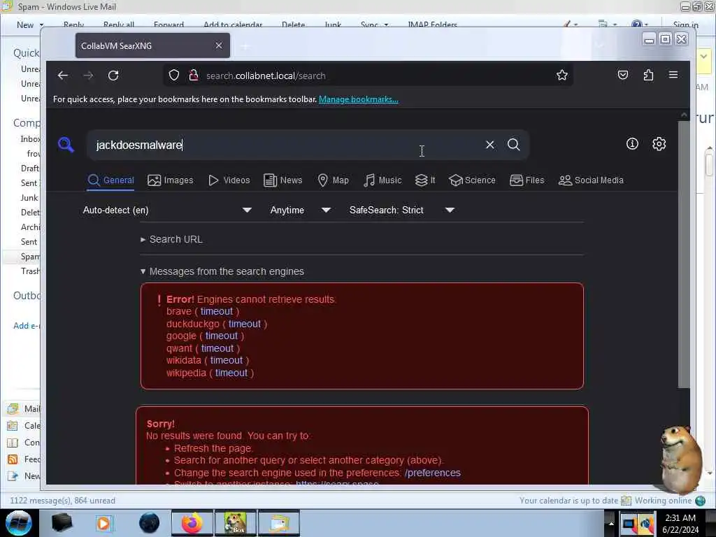Open the tracking protection shield icon
Viewport: 716px width, 537px height.
(x=174, y=76)
